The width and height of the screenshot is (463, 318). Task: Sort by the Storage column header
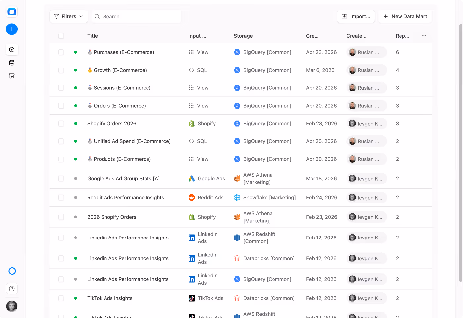(243, 36)
